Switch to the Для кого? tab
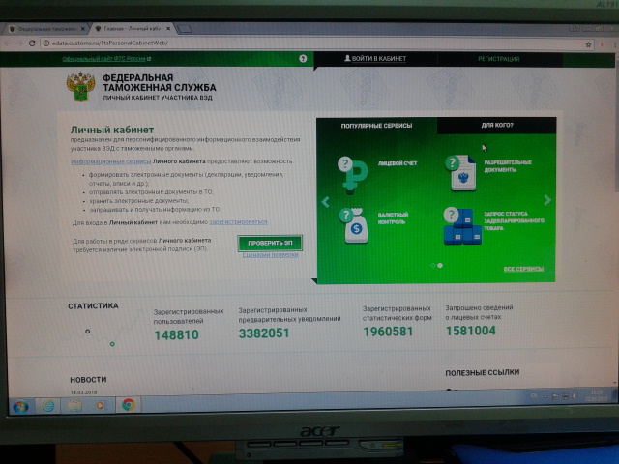This screenshot has height=464, width=619. click(496, 125)
